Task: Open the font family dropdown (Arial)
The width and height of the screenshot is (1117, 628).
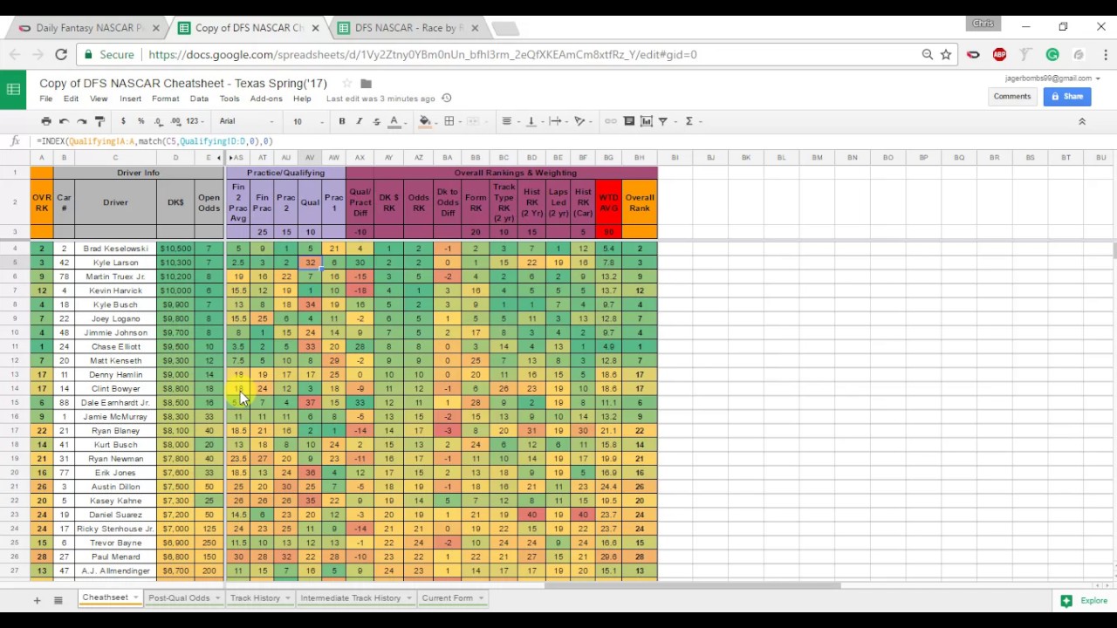Action: pyautogui.click(x=247, y=121)
